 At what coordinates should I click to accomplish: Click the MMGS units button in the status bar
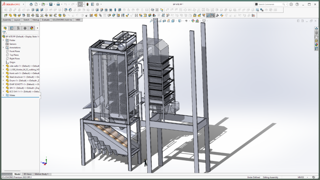pyautogui.click(x=301, y=177)
